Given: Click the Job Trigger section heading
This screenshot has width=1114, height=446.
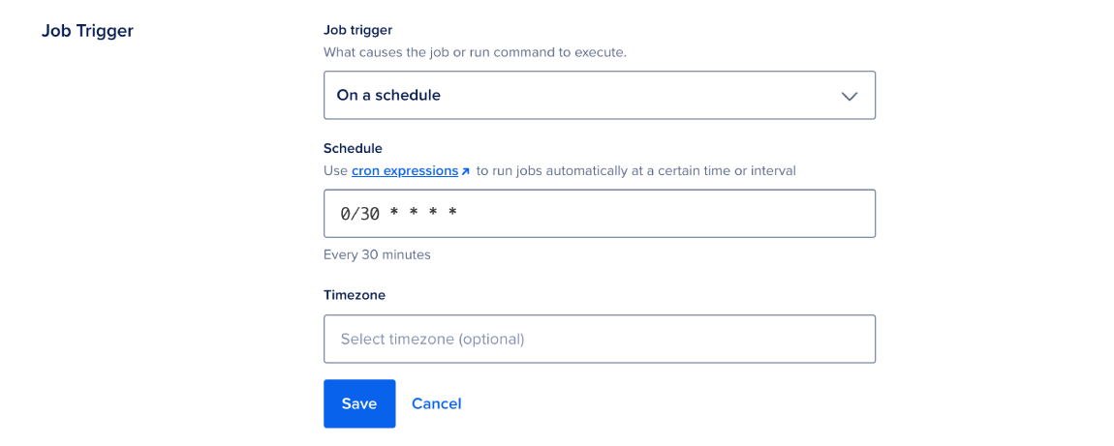Looking at the screenshot, I should click(x=87, y=31).
